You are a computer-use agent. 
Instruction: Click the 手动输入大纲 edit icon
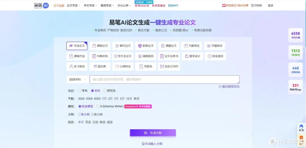(x=144, y=144)
